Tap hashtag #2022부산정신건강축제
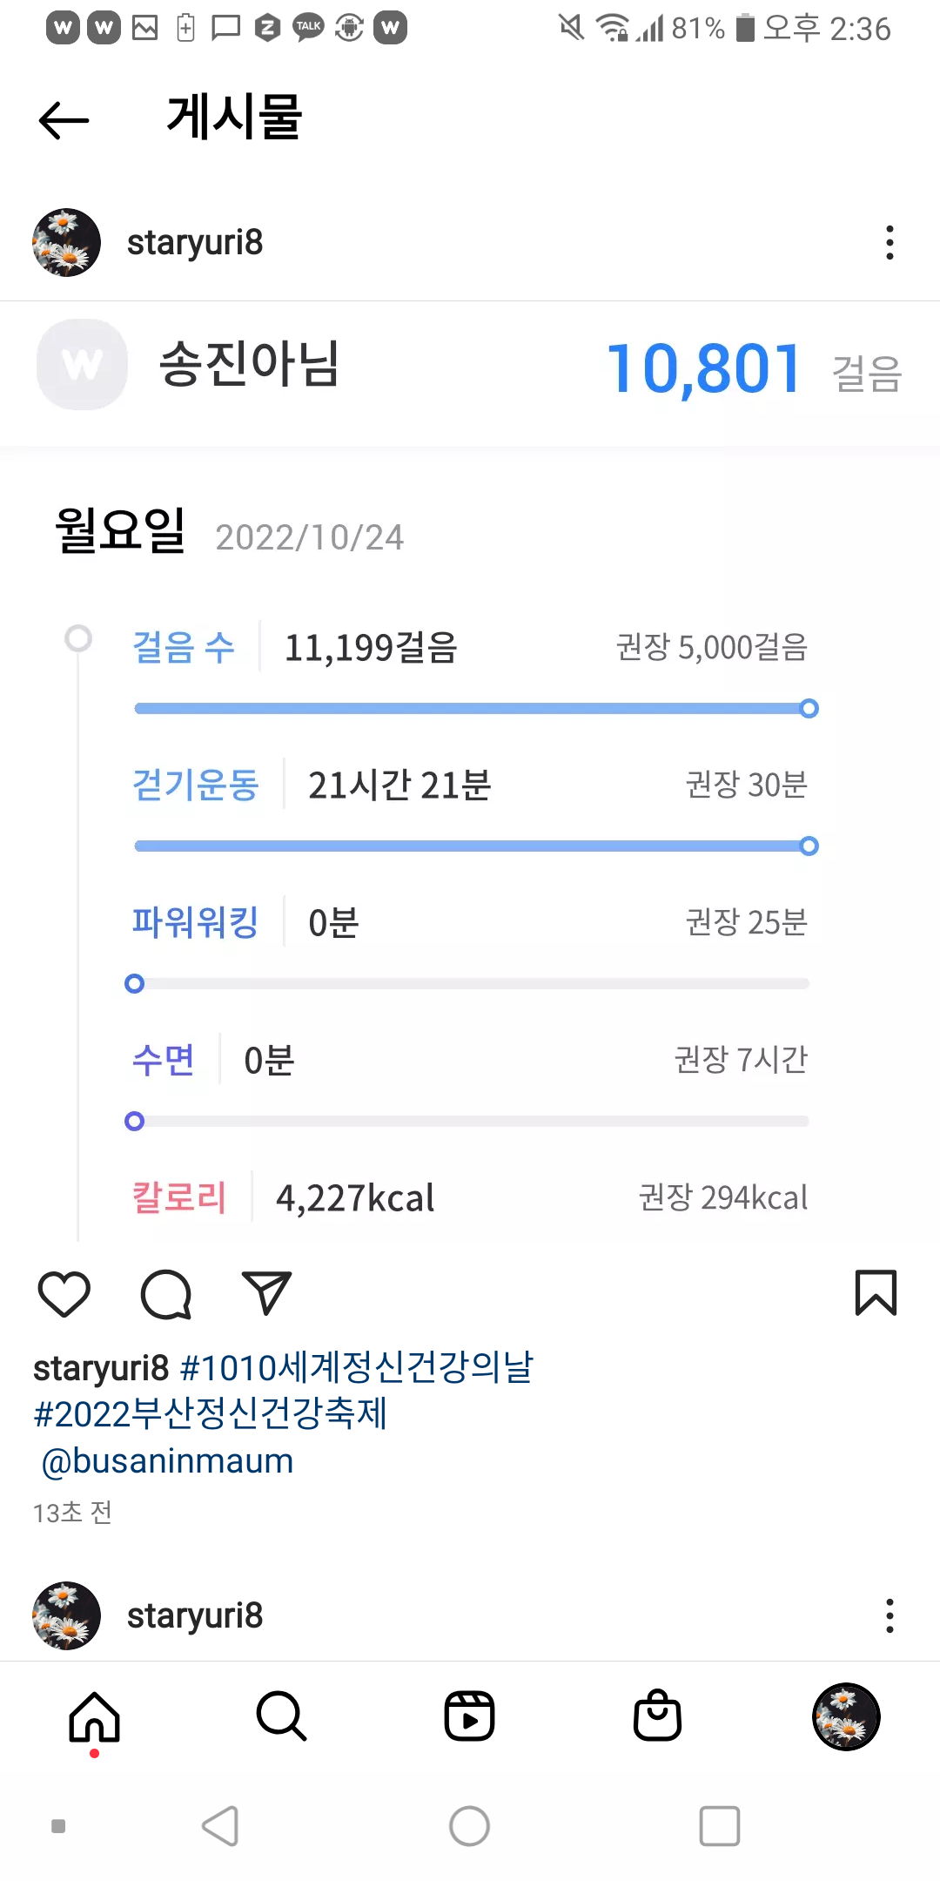The width and height of the screenshot is (940, 1881). tap(211, 1414)
